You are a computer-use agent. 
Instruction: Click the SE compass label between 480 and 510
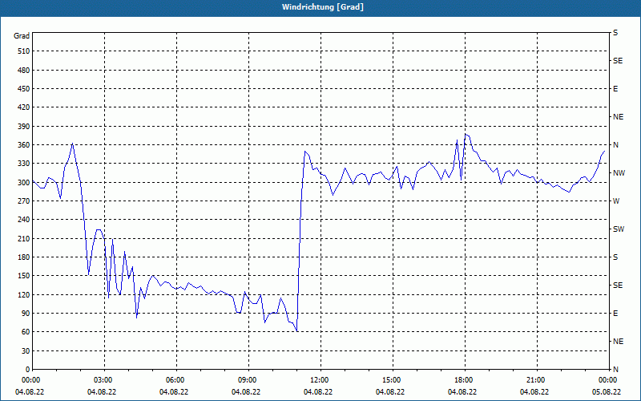(x=618, y=61)
